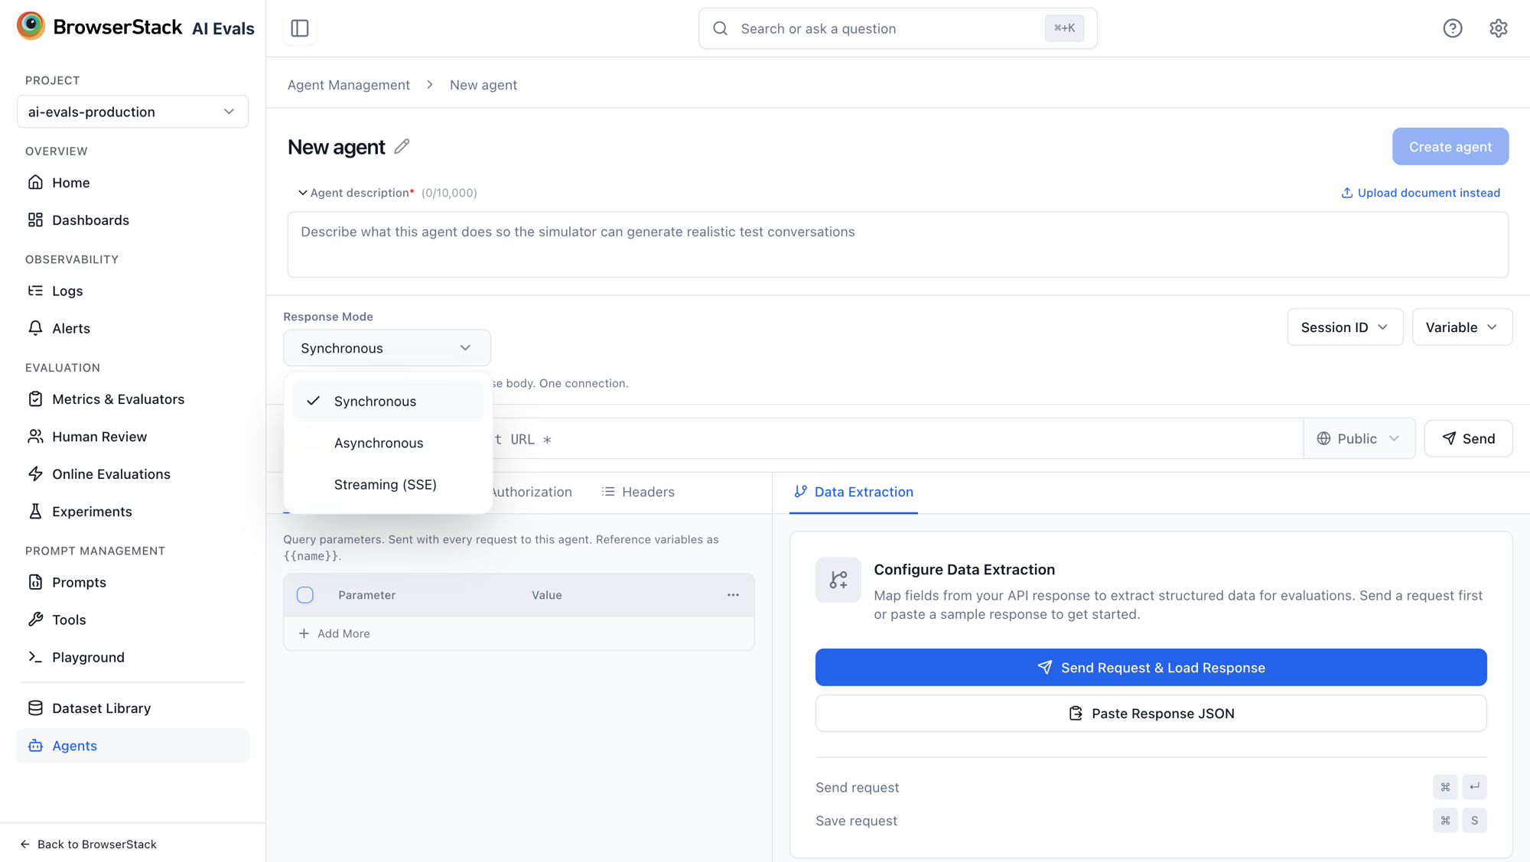Tick the parameter table header checkbox

coord(305,595)
